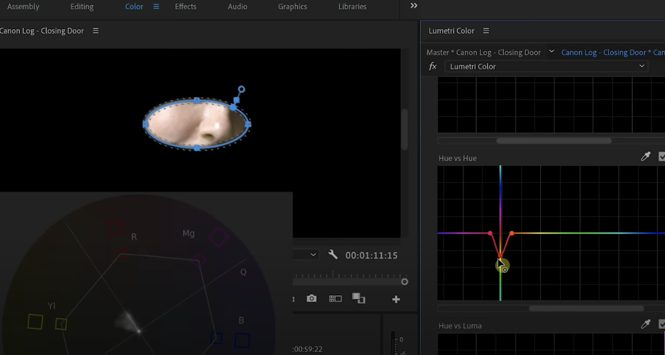Screen dimensions: 665x355
Task: Click the scrollbar below the Hue vs Hue curve
Action: (x=586, y=308)
